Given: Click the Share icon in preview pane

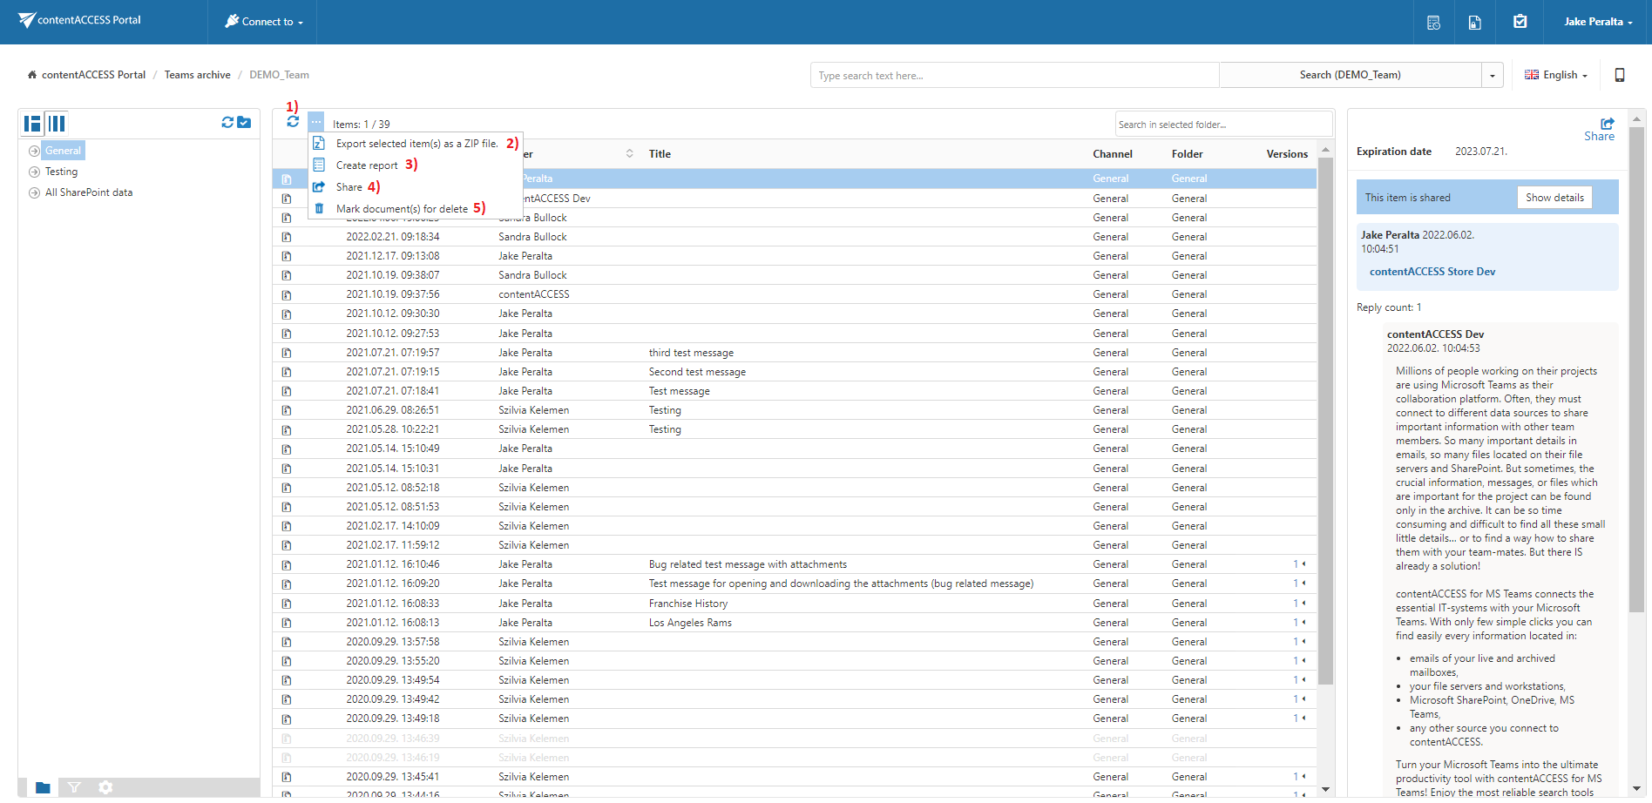Looking at the screenshot, I should (x=1607, y=125).
